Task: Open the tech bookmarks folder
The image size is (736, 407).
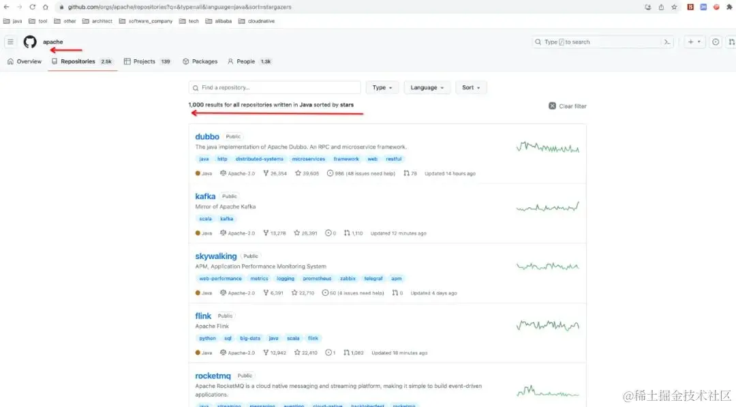Action: [189, 21]
